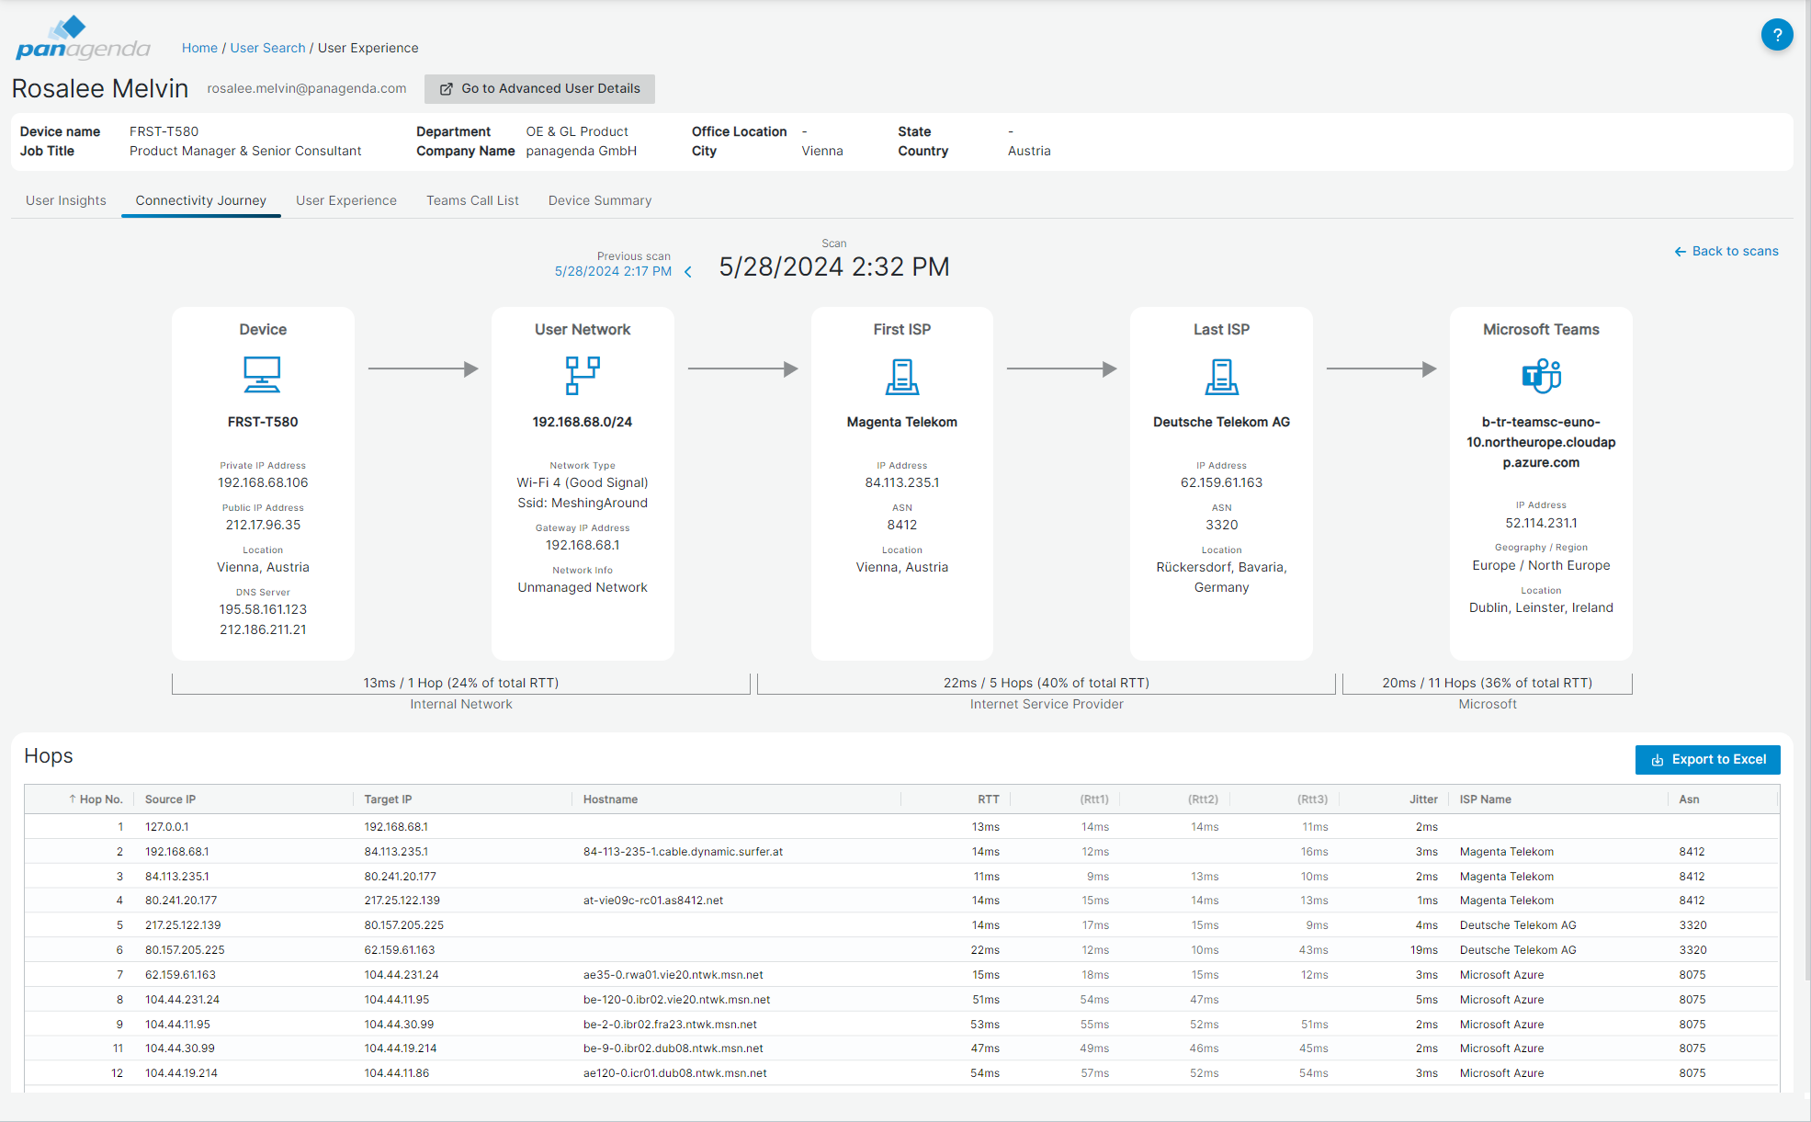Screen dimensions: 1811x1122
Task: Open the User Search breadcrumb link
Action: coord(267,48)
